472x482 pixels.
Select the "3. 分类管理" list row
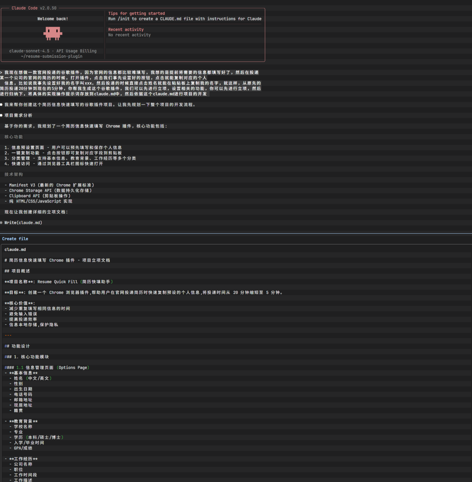70,158
